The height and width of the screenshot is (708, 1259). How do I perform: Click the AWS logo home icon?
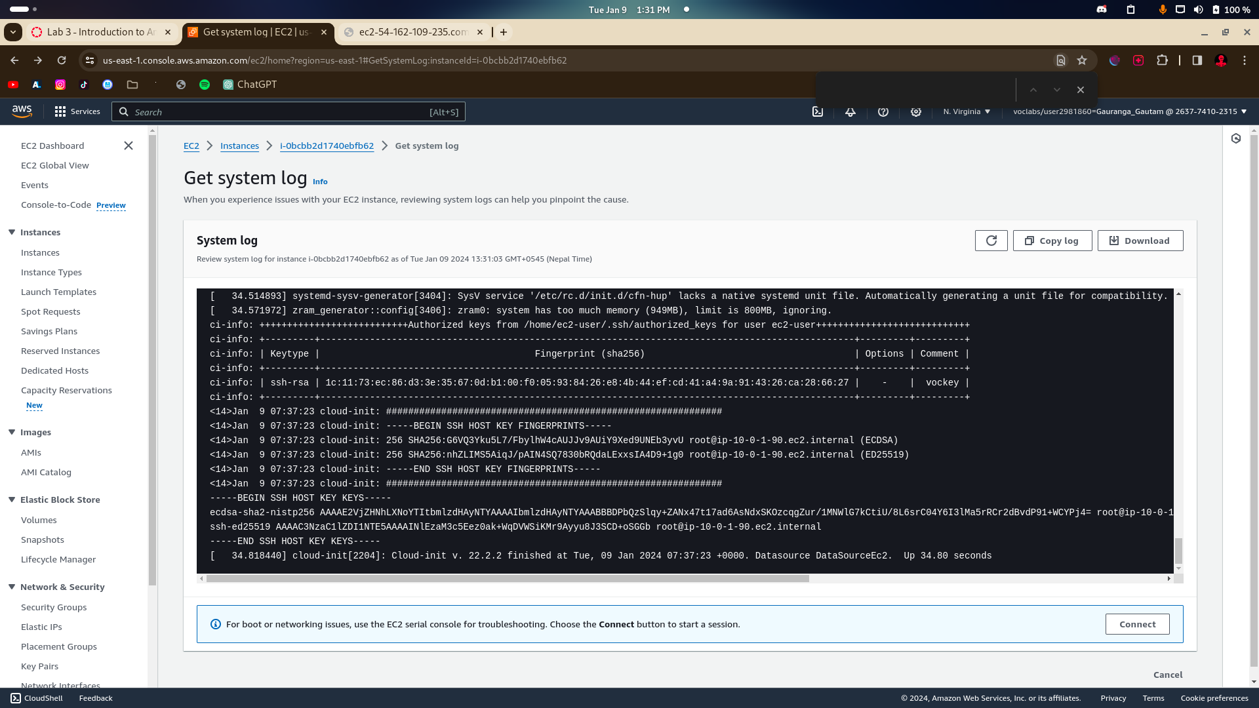point(22,111)
